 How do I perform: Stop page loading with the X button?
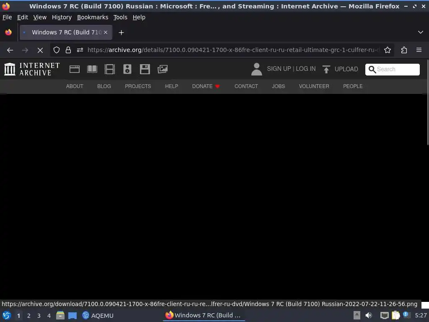[x=40, y=50]
